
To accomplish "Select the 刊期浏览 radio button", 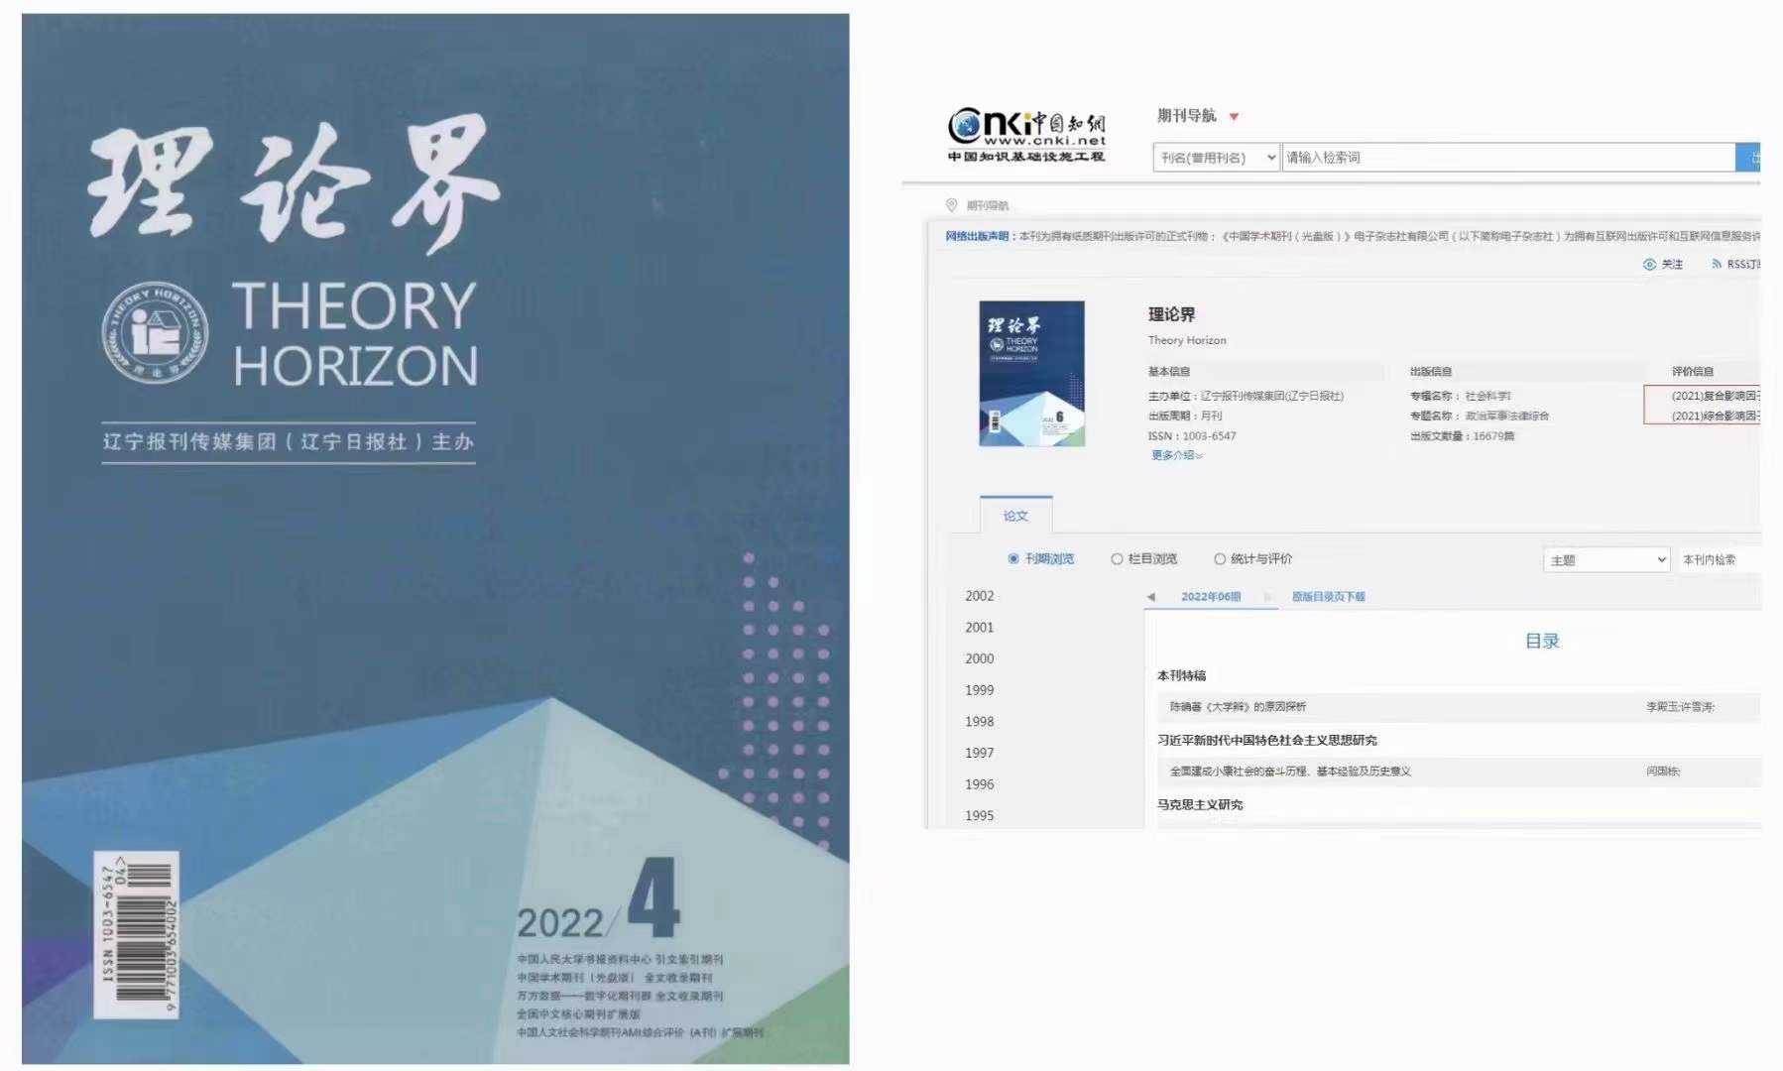I will (1012, 559).
